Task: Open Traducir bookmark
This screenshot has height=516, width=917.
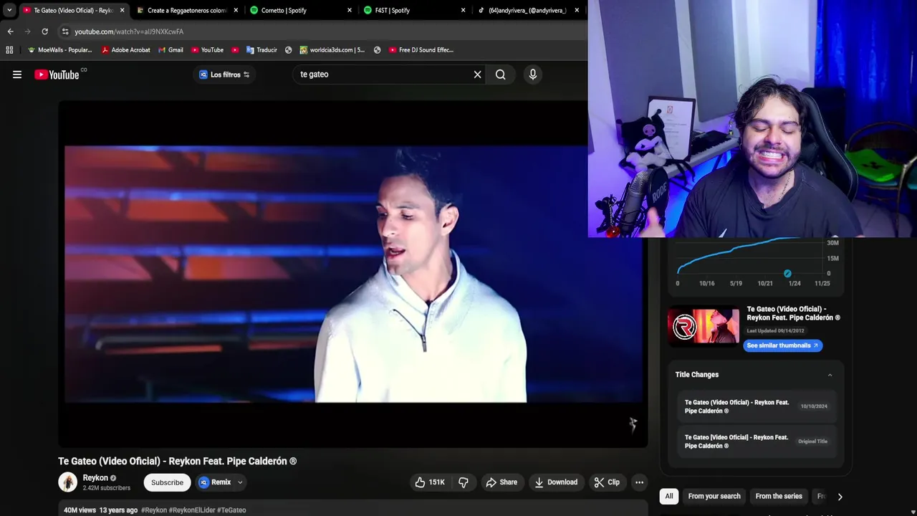Action: click(261, 50)
